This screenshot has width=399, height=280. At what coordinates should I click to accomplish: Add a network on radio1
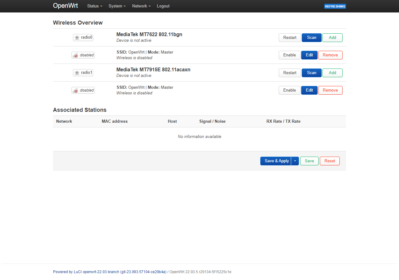coord(332,73)
